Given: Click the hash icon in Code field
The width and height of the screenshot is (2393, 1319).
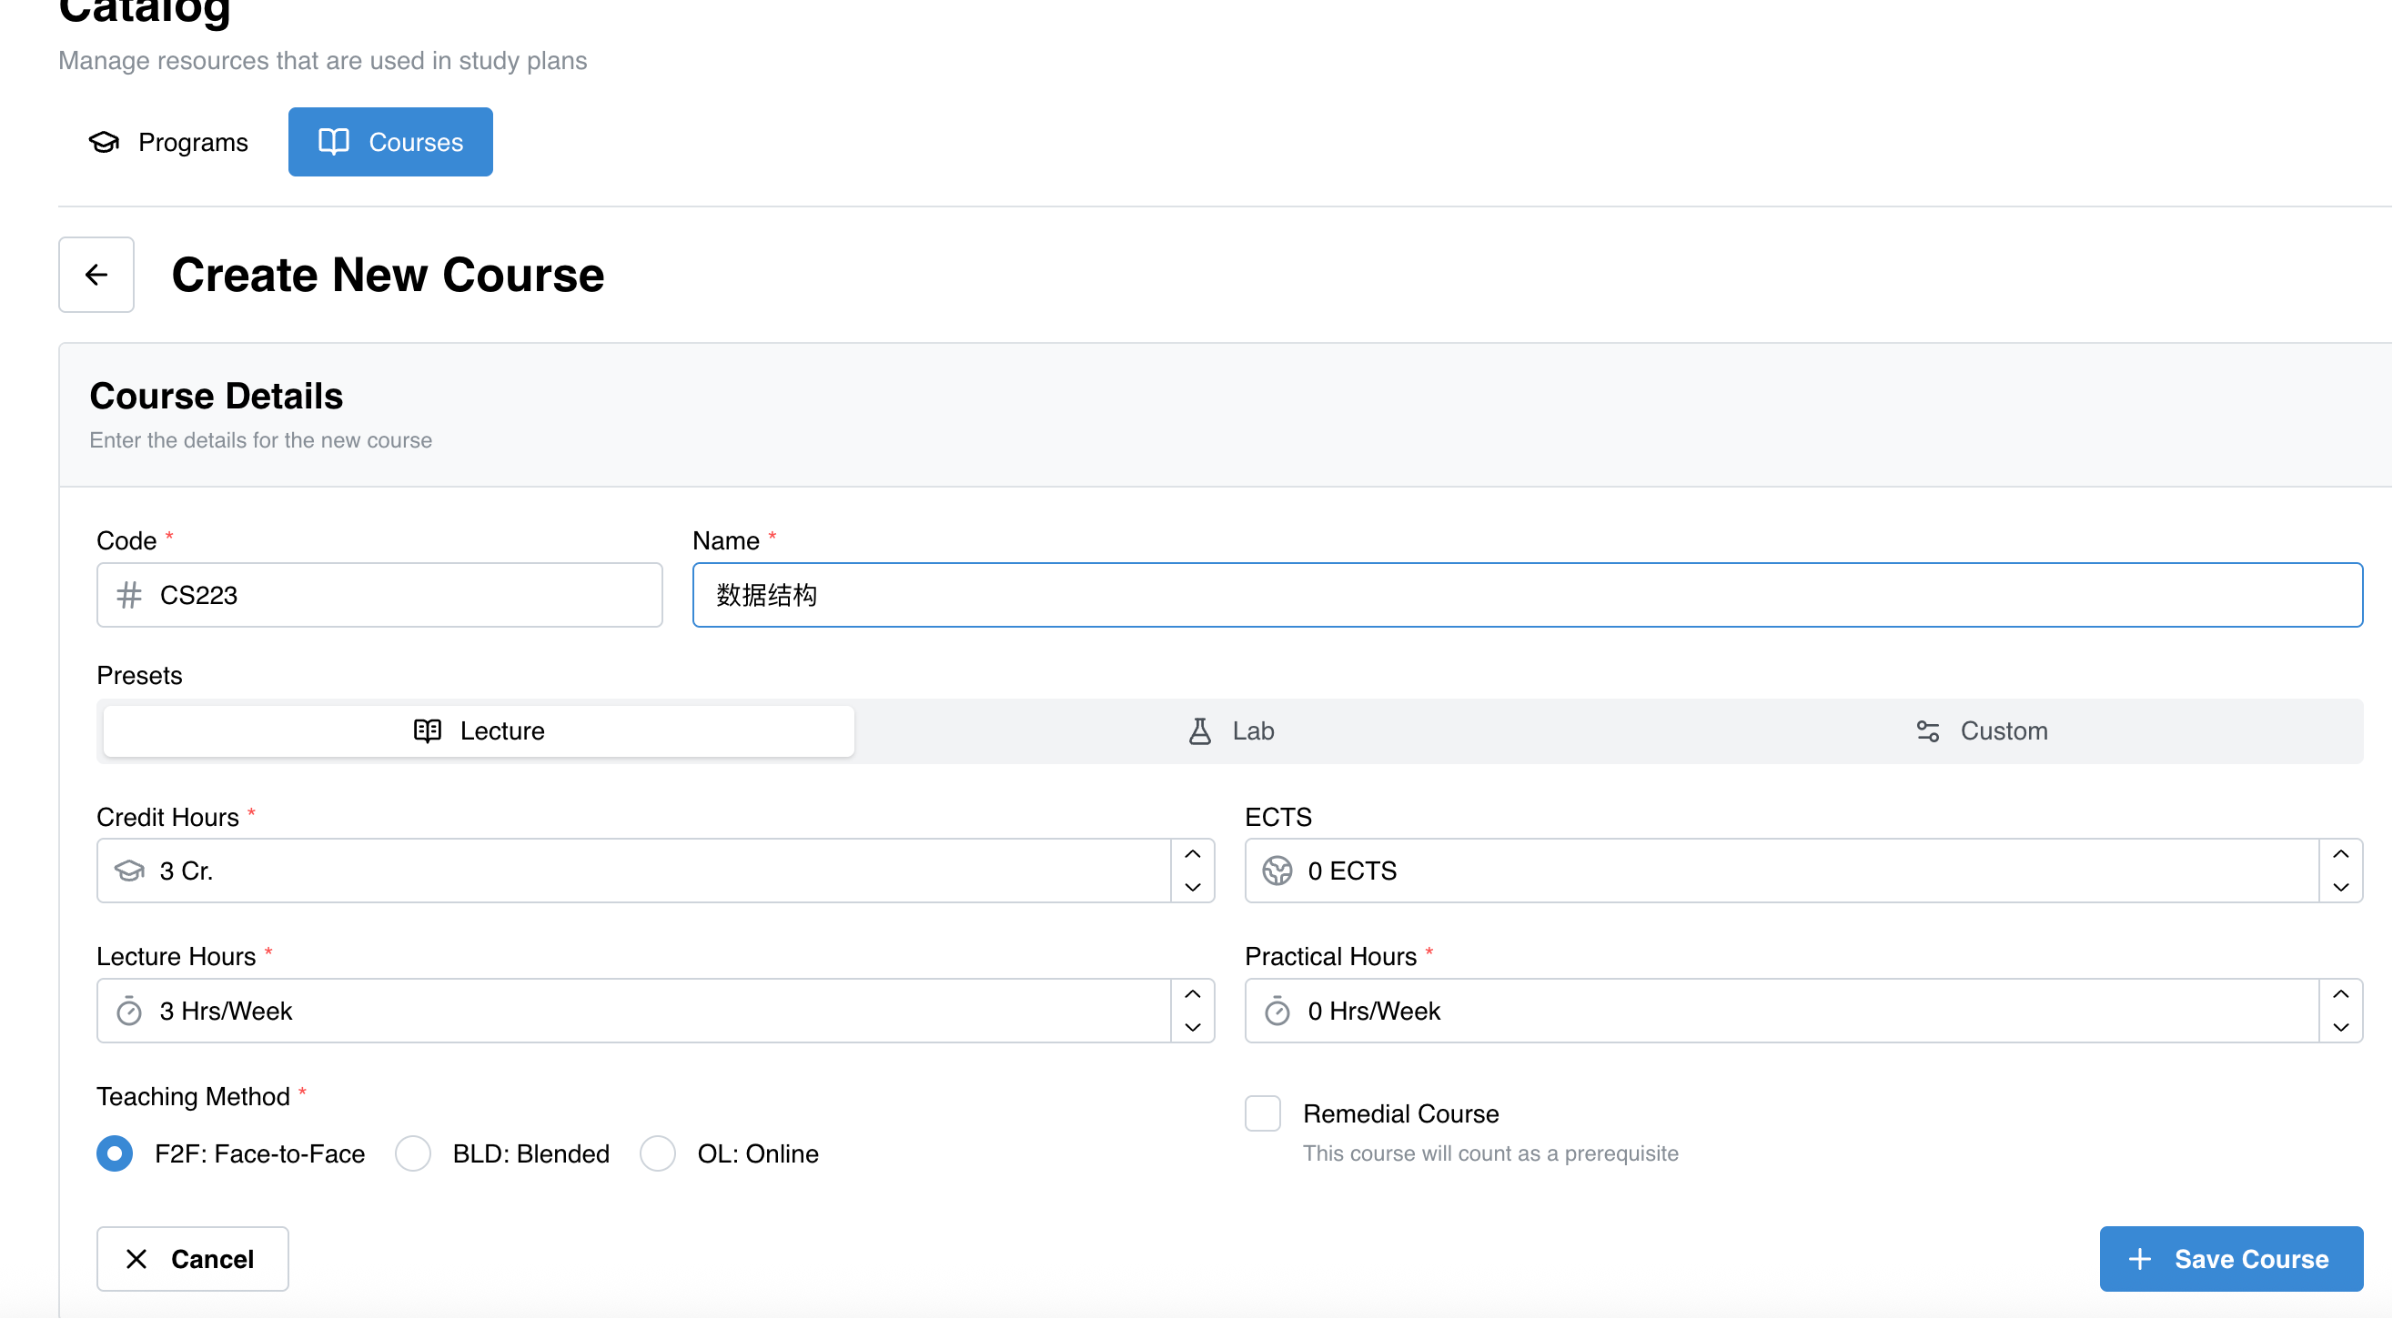Looking at the screenshot, I should tap(129, 596).
